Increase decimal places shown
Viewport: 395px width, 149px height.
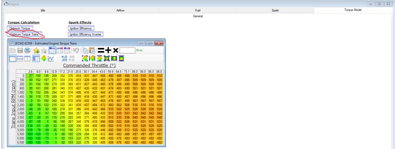tap(64, 58)
